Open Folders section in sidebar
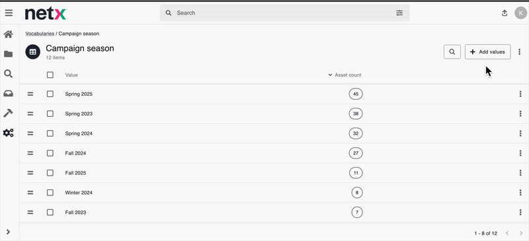 9,54
